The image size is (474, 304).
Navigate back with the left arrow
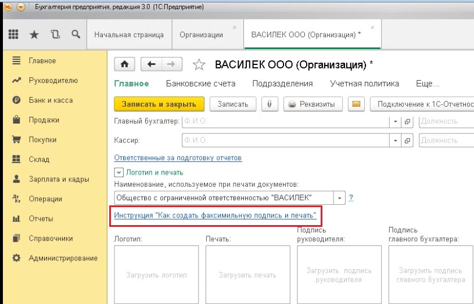pyautogui.click(x=151, y=64)
